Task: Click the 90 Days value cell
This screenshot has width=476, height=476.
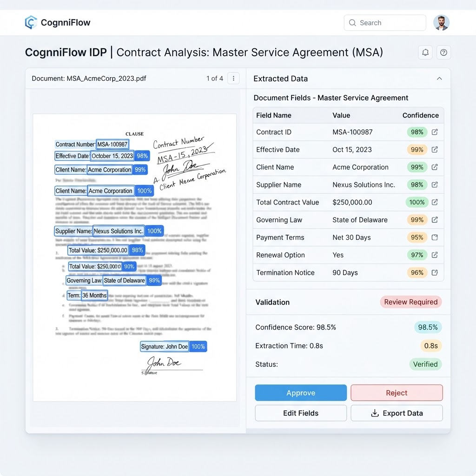Action: [x=345, y=272]
